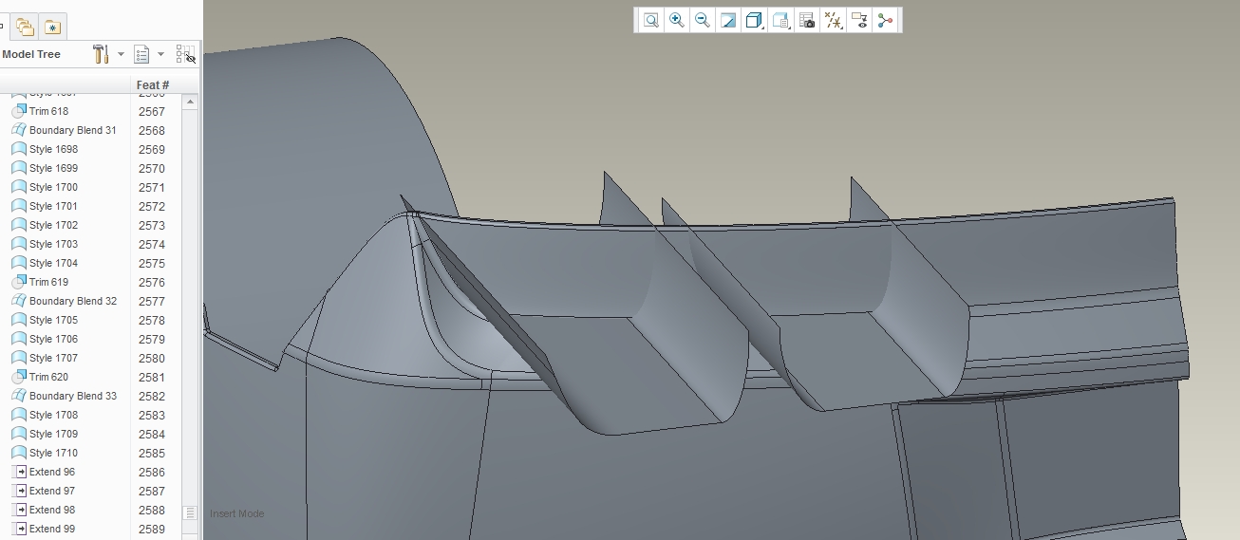Image resolution: width=1240 pixels, height=540 pixels.
Task: Select Style 1704 feature
Action: 53,263
